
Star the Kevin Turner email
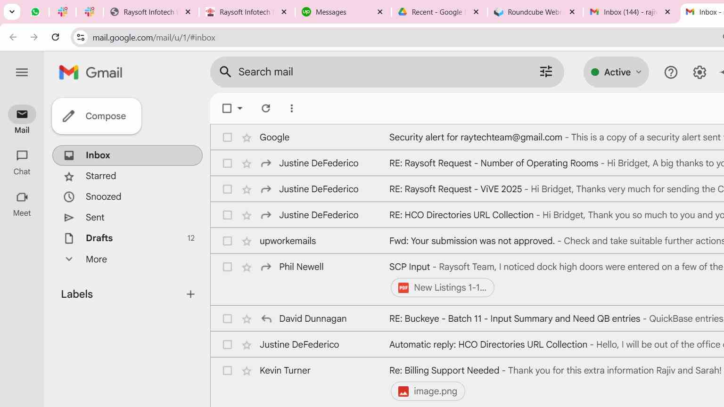tap(247, 371)
